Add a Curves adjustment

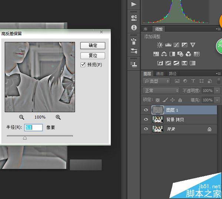[176, 45]
